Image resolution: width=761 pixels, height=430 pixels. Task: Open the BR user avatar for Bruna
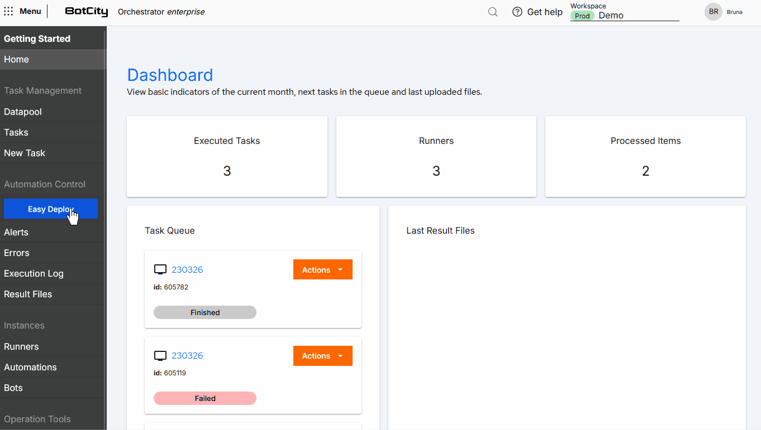(x=713, y=11)
